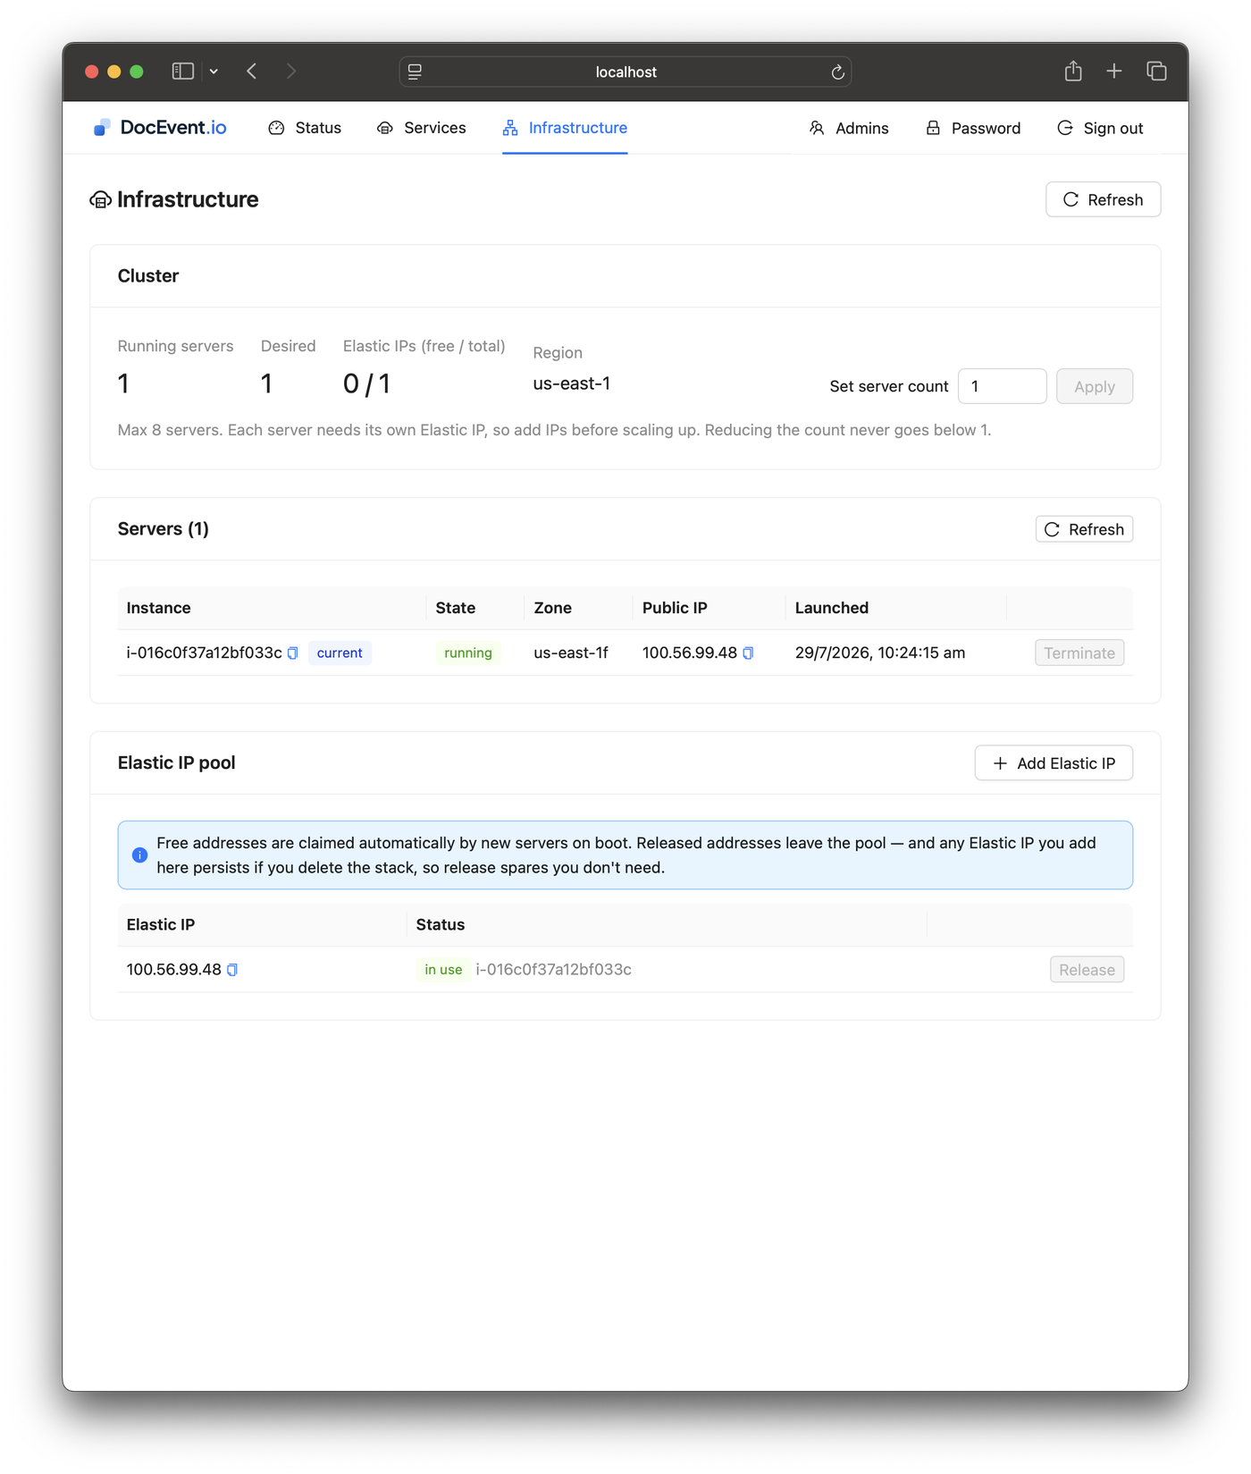Click the us-east-1f zone cell
The image size is (1251, 1474).
point(571,653)
